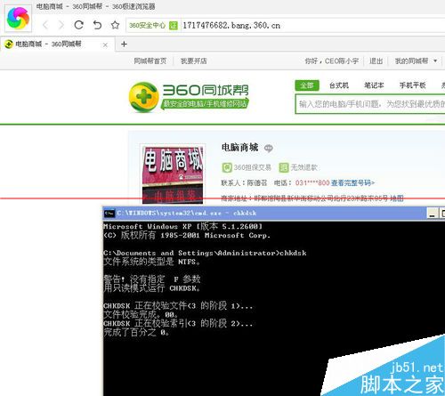Image resolution: width=445 pixels, height=396 pixels.
Task: Select the 手机平板 category tab
Action: pyautogui.click(x=413, y=85)
